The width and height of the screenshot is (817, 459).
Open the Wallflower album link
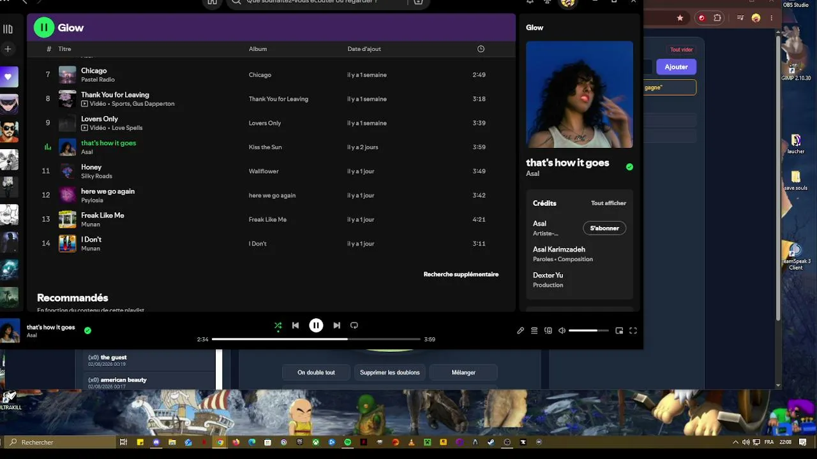pos(263,171)
